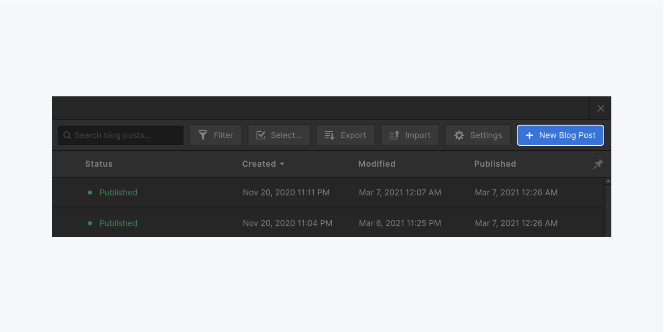Screen dimensions: 664x332
Task: Click the checkbox icon on Select
Action: pyautogui.click(x=261, y=135)
